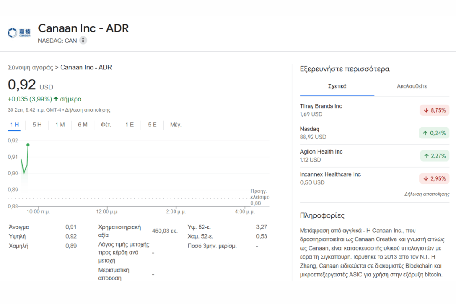456x304 pixels.
Task: Click the +0,035 (3,99%) change text
Action: 30,99
